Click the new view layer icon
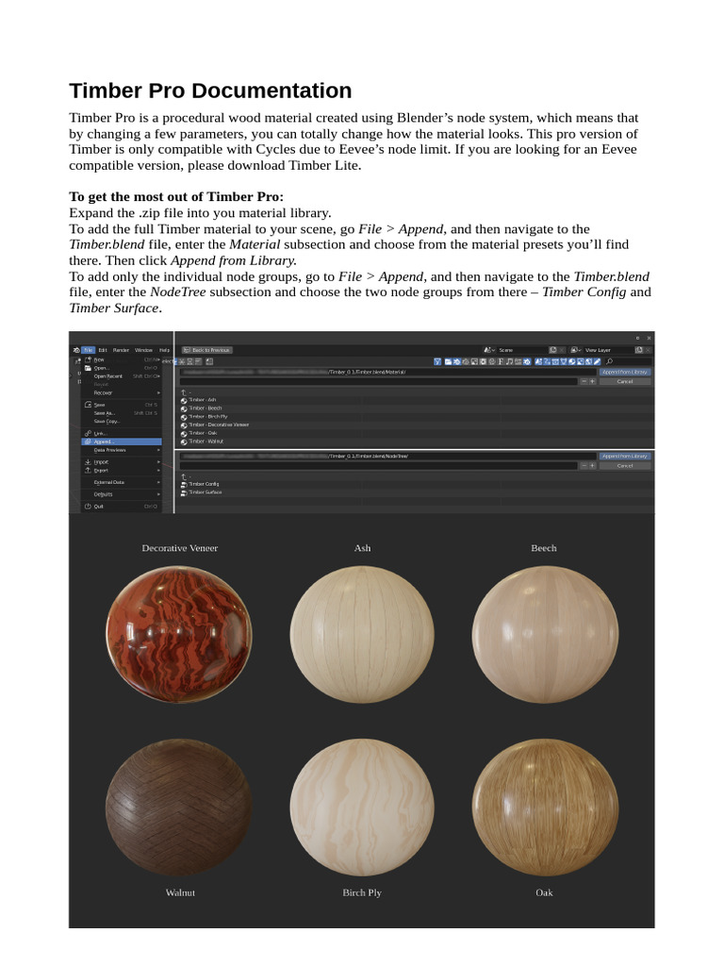The image size is (724, 966). [x=638, y=350]
